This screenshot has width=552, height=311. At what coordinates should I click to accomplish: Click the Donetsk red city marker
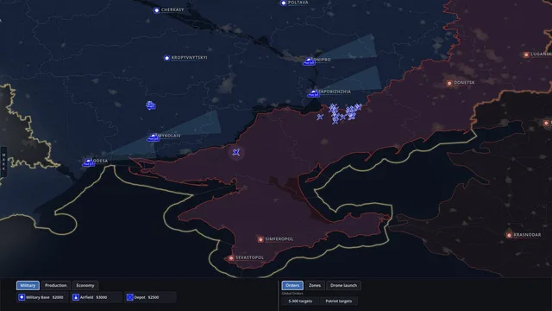449,83
